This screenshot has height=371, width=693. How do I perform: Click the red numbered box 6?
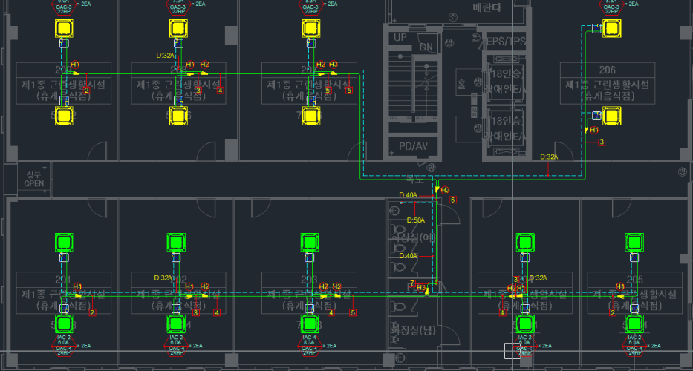[x=452, y=200]
